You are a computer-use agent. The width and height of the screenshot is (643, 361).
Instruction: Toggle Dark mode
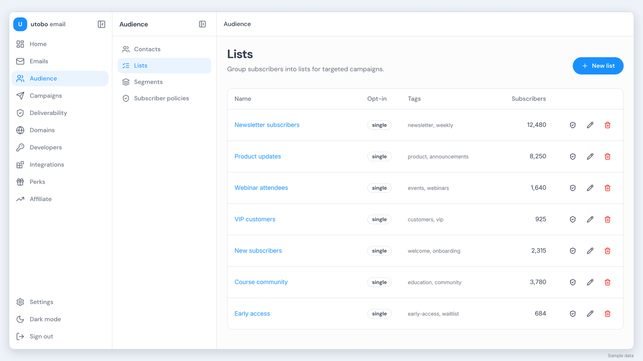(60, 319)
